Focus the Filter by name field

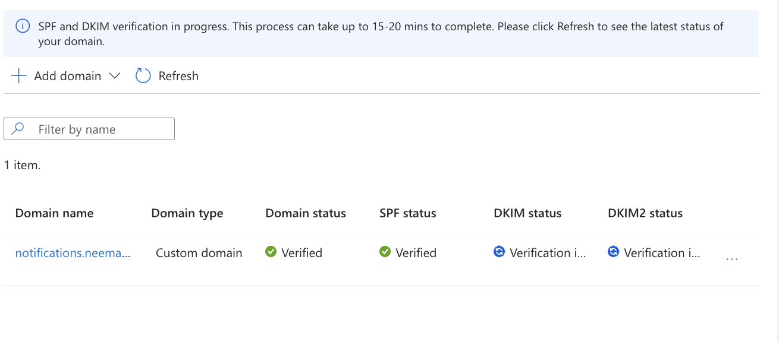coord(89,129)
